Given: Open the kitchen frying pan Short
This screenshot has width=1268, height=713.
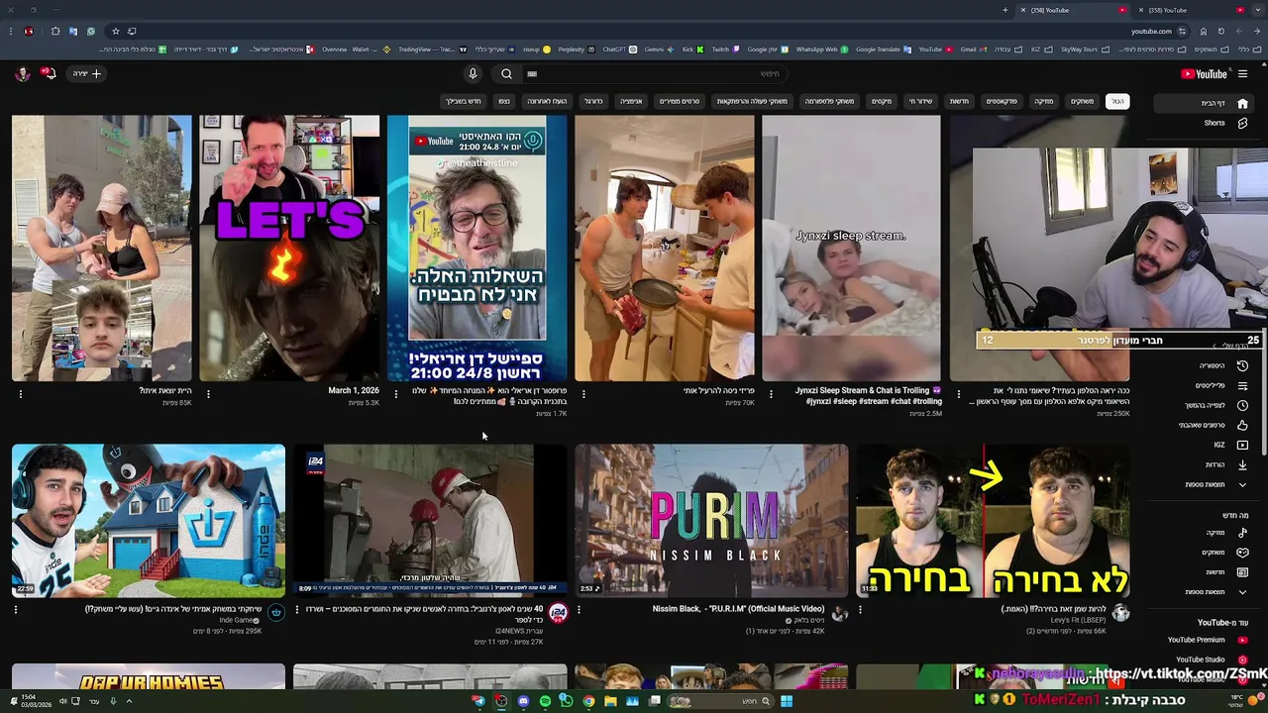Looking at the screenshot, I should [664, 248].
